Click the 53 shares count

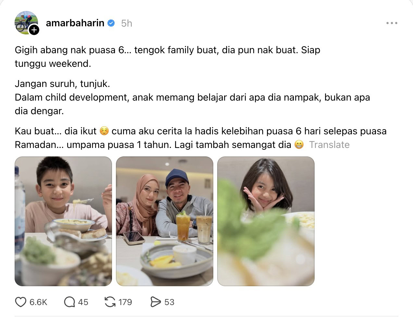tap(169, 302)
